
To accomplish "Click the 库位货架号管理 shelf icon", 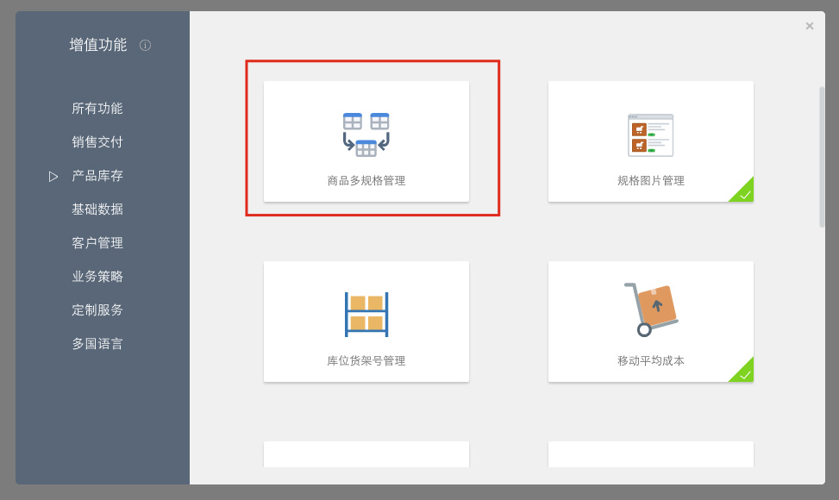I will click(366, 315).
